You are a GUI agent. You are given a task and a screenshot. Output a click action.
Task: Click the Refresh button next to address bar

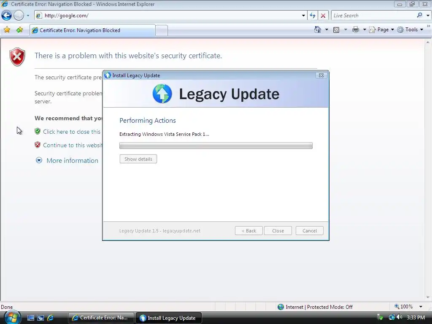(x=313, y=16)
